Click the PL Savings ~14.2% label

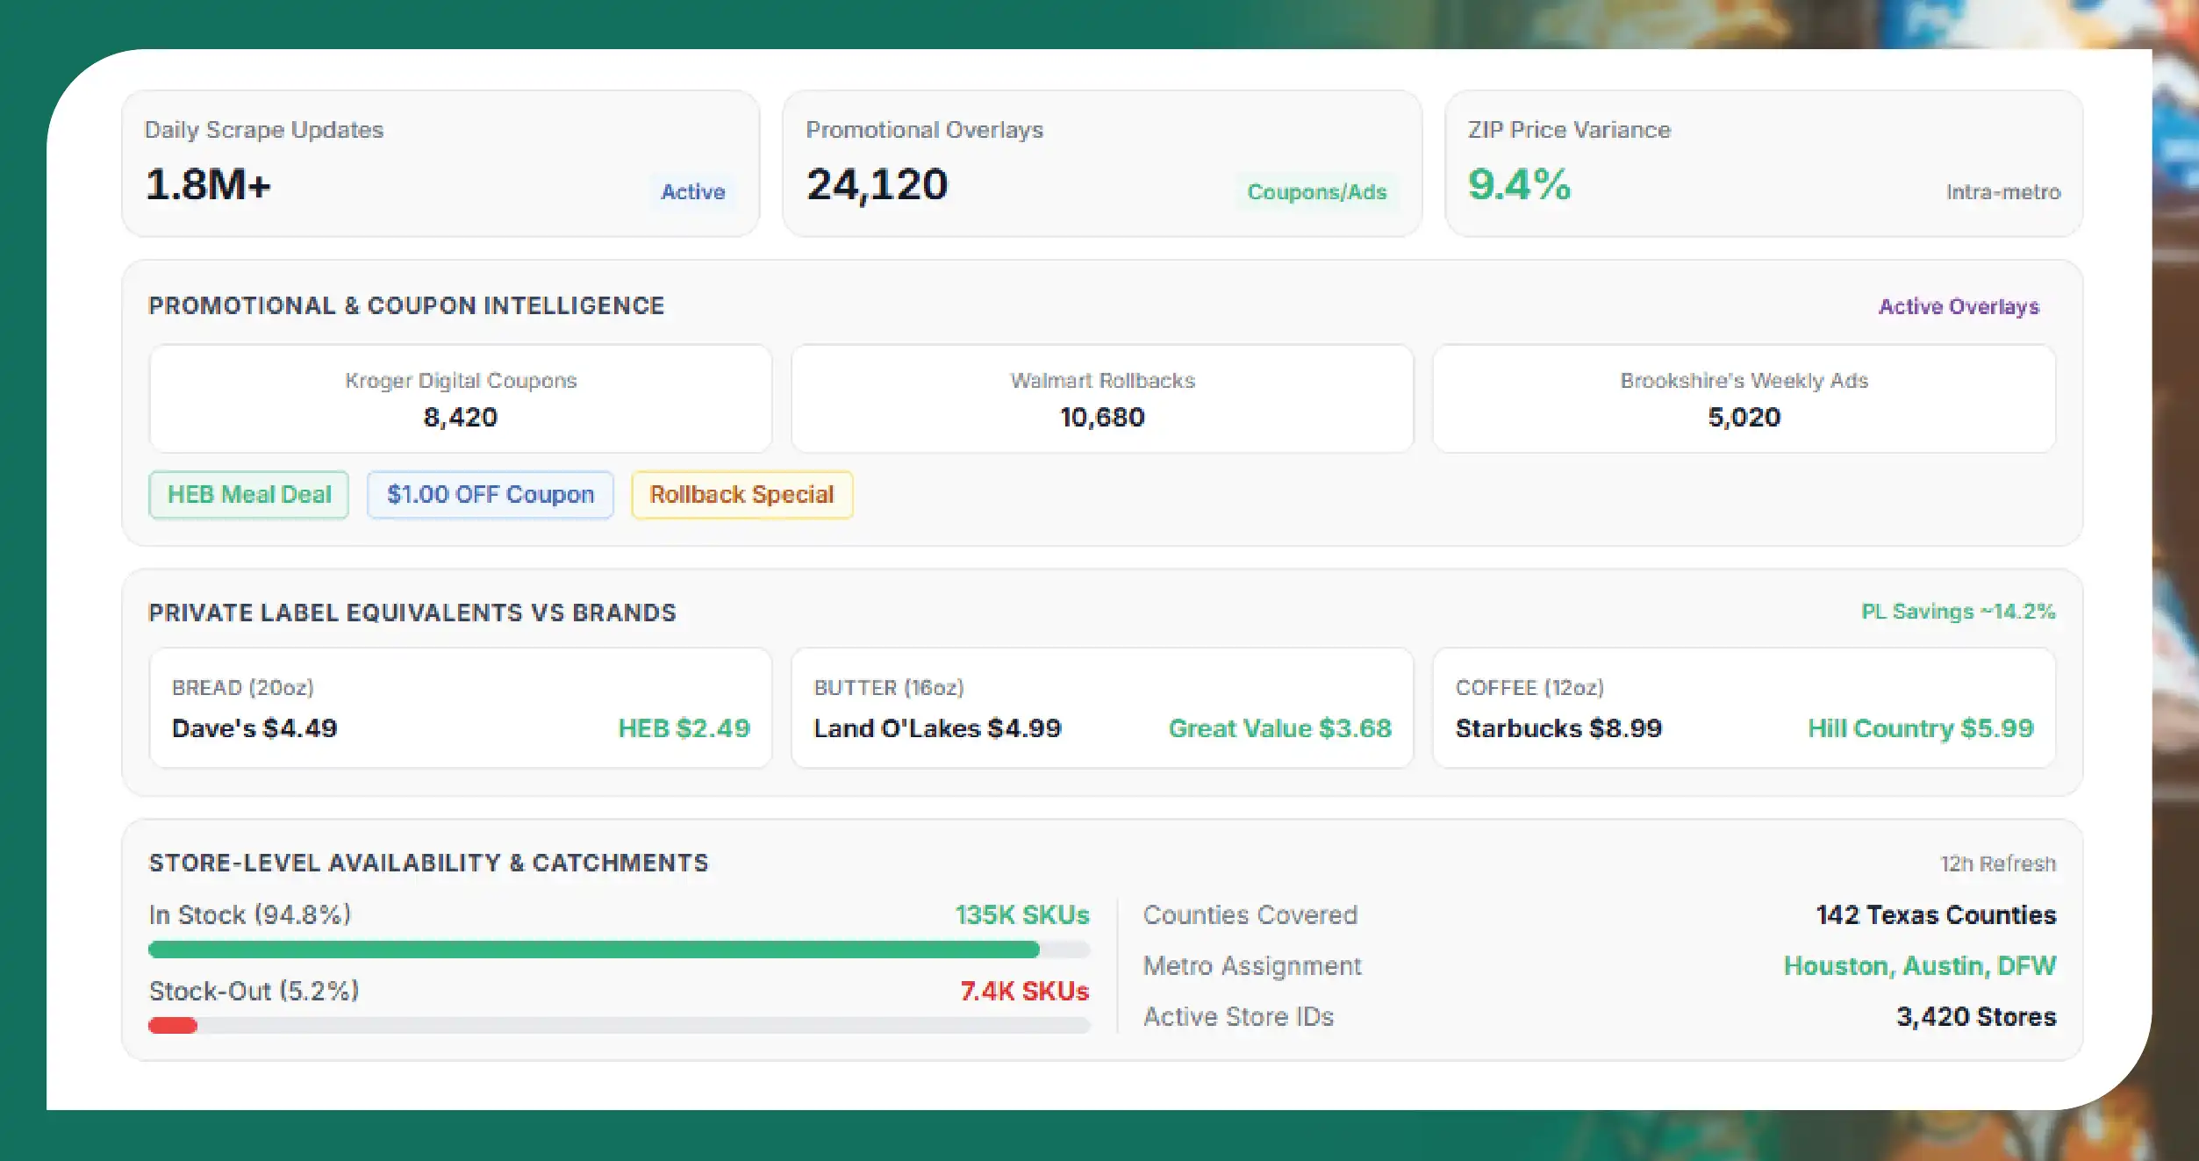[1959, 612]
